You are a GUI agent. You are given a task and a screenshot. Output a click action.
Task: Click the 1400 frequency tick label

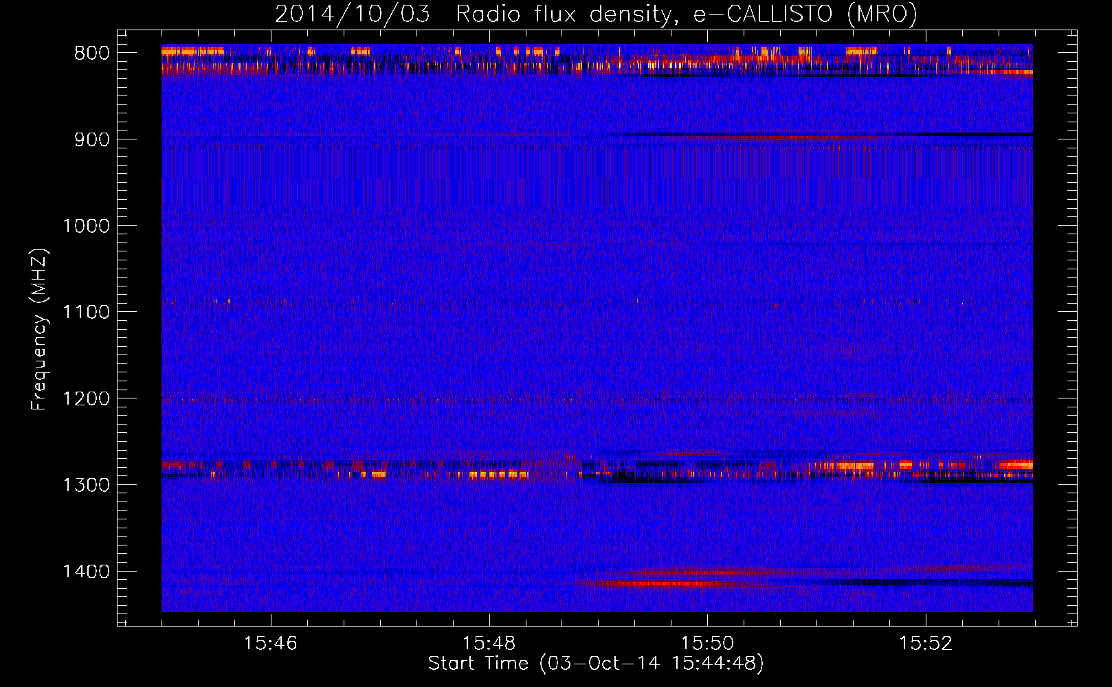(x=86, y=572)
